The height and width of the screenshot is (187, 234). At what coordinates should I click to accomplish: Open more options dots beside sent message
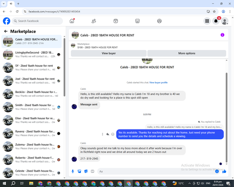102,134
